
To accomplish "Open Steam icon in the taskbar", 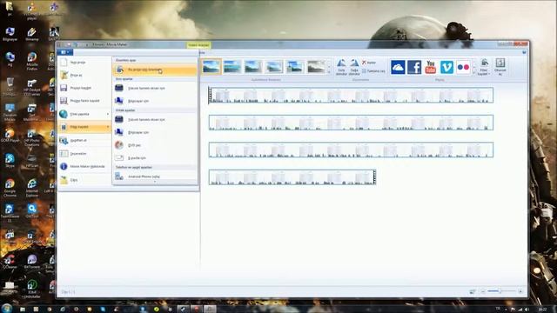I will tap(183, 310).
